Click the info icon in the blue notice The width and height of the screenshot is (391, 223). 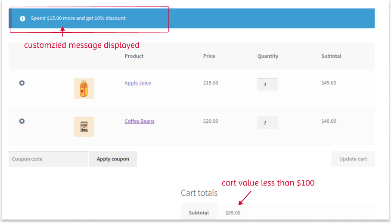point(22,19)
